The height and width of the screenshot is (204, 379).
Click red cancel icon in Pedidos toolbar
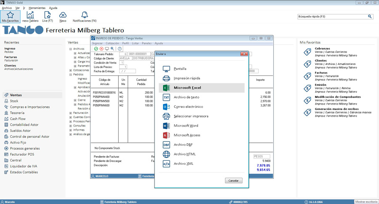click(x=101, y=48)
